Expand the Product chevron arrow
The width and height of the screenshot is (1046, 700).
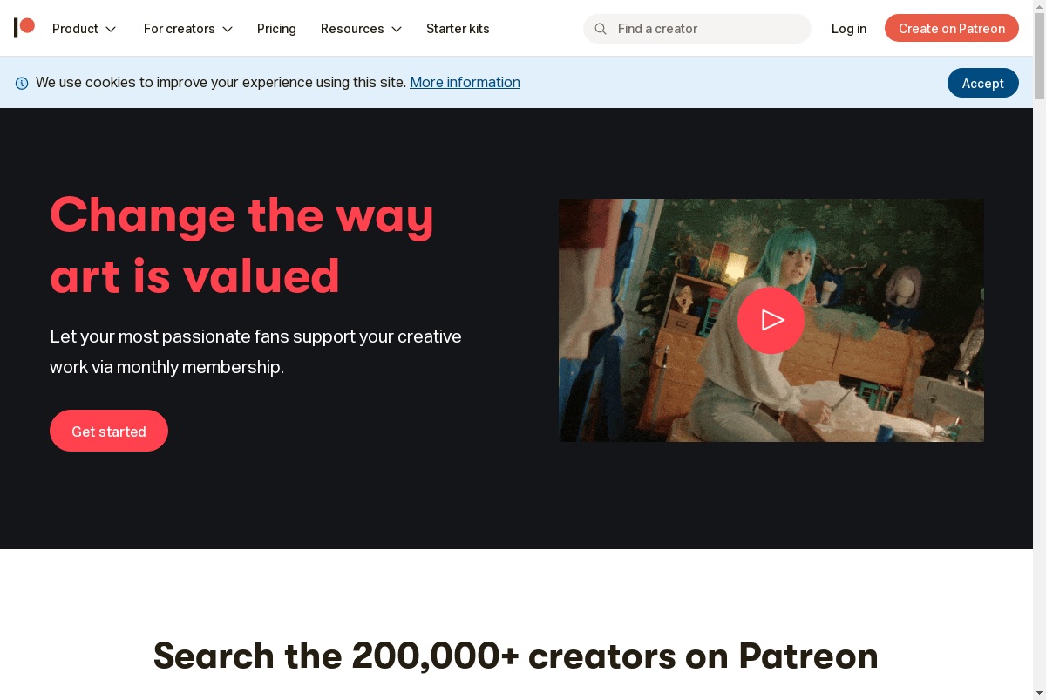[111, 29]
